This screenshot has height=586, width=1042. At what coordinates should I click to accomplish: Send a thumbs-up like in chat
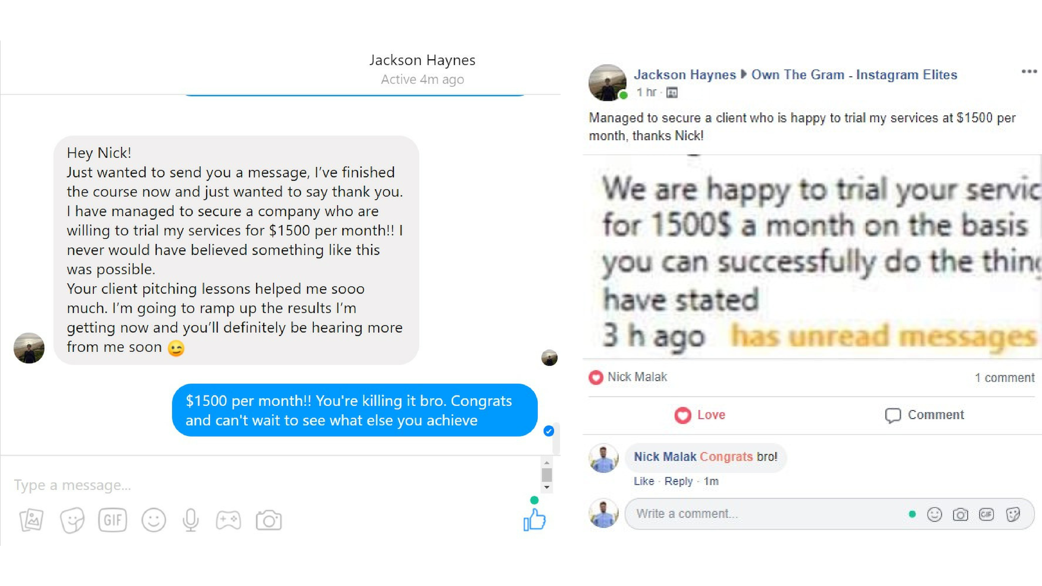click(x=535, y=520)
